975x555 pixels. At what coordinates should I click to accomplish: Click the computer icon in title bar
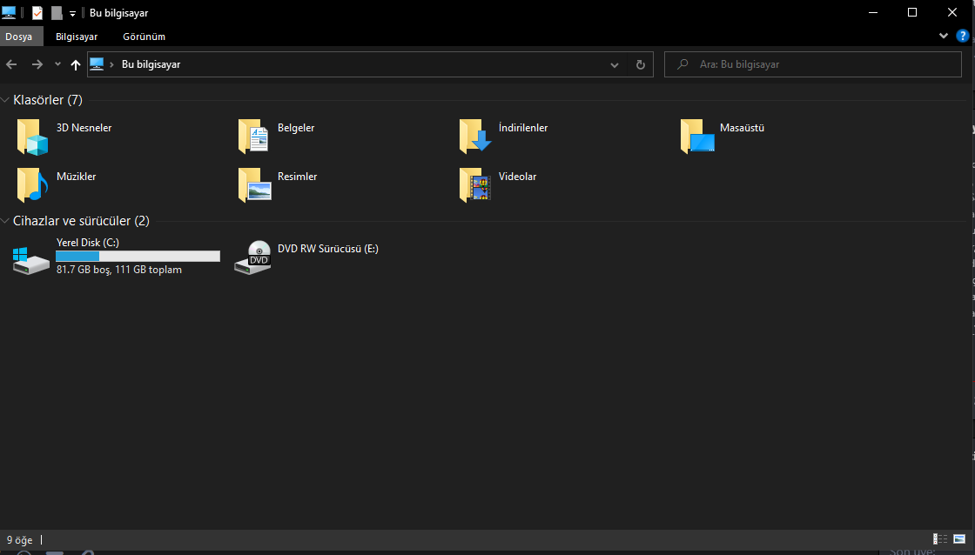9,12
